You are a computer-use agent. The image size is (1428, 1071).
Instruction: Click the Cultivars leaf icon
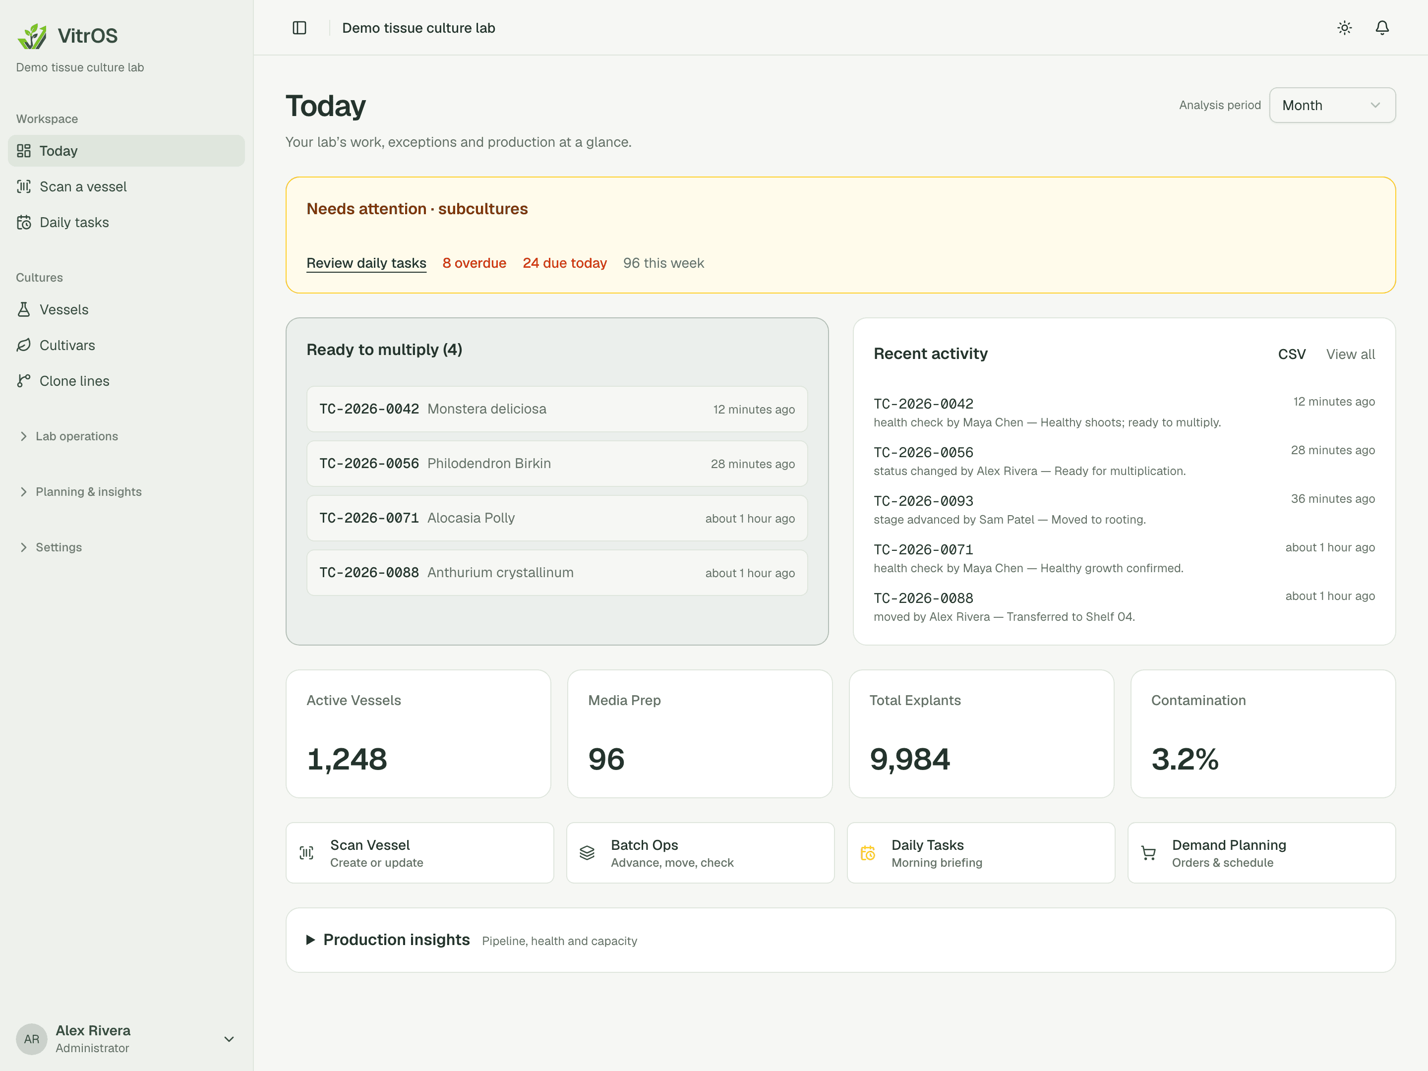24,346
